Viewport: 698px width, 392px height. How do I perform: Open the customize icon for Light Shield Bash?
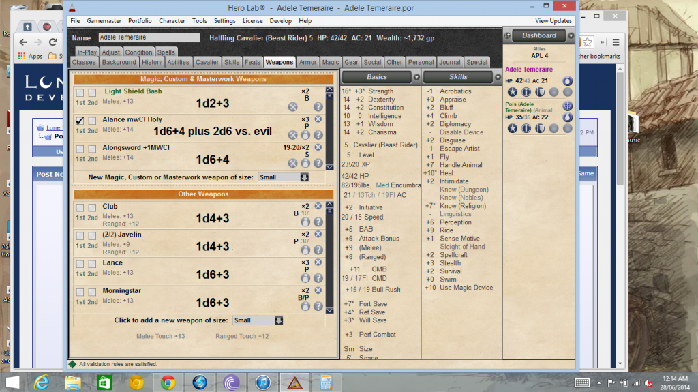click(x=292, y=107)
